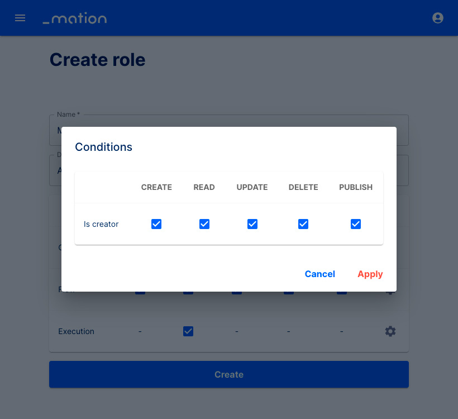Viewport: 458px width, 419px height.
Task: Click the Conditions dialog title
Action: click(x=104, y=147)
